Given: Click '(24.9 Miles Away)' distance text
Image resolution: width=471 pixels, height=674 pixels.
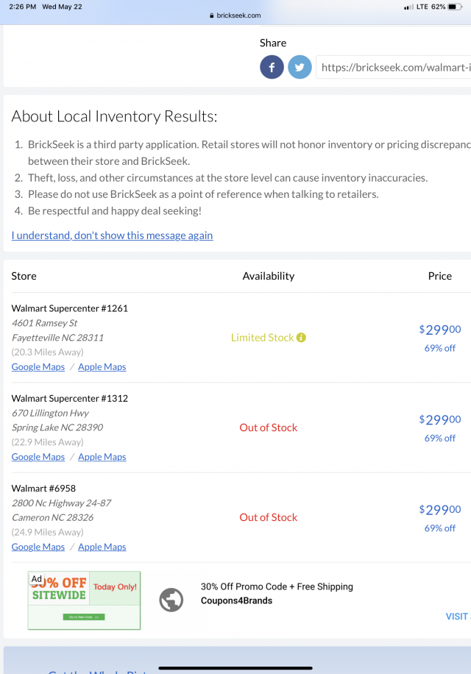Looking at the screenshot, I should tap(47, 532).
